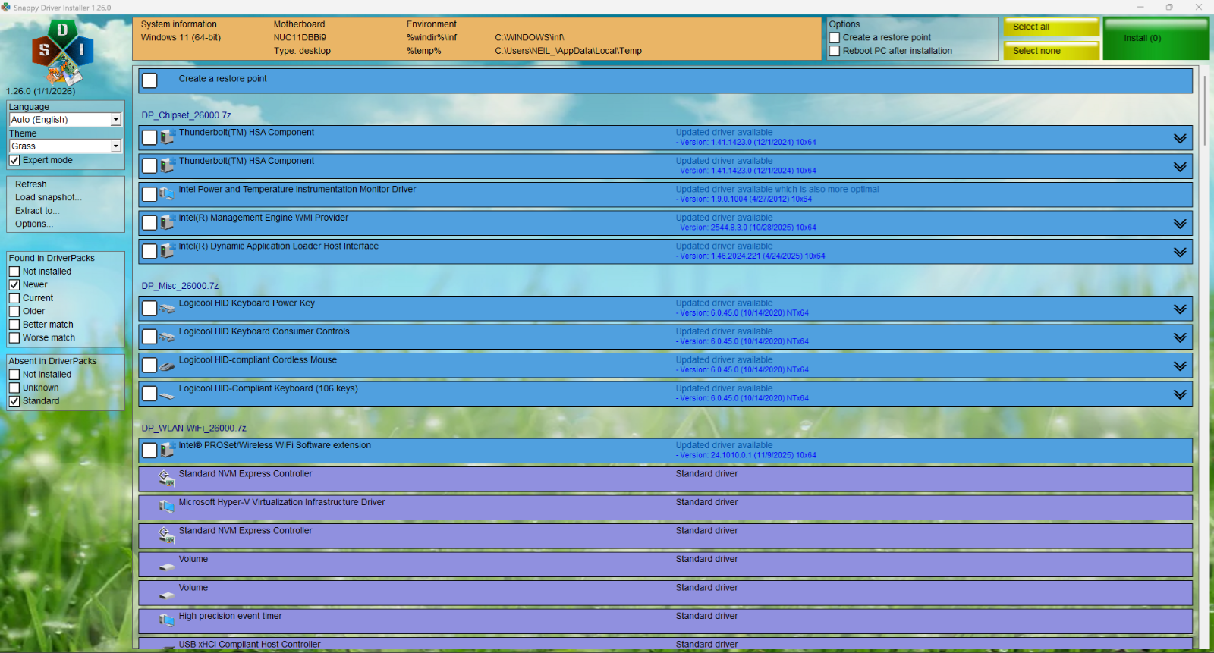The width and height of the screenshot is (1214, 653).
Task: Click device icon of Intel Management Engine WMI Provider
Action: coord(167,223)
